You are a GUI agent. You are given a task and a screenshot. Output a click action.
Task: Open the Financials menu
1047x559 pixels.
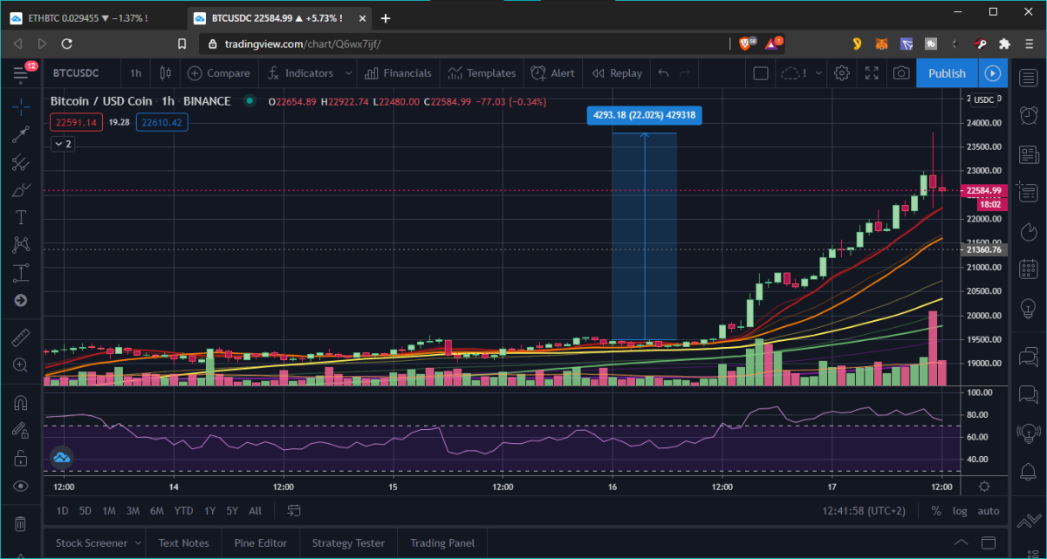click(x=398, y=73)
